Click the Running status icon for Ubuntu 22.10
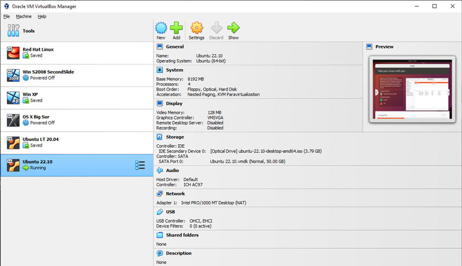This screenshot has width=462, height=266. pos(25,168)
